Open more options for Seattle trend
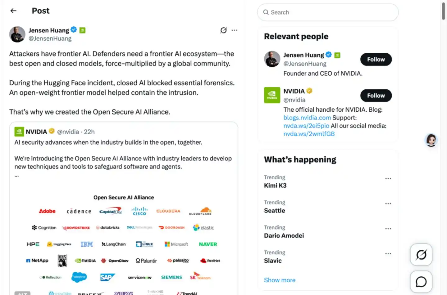 (388, 203)
